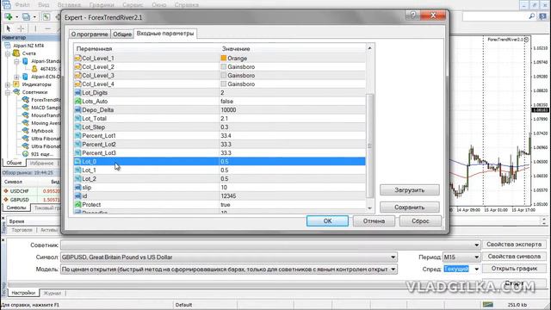The height and width of the screenshot is (310, 551).
Task: Collapse the Советники tree node
Action: (8, 92)
